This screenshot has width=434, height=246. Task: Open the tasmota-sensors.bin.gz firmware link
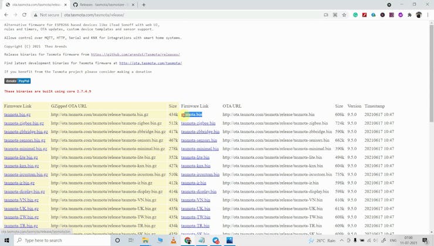point(25,140)
